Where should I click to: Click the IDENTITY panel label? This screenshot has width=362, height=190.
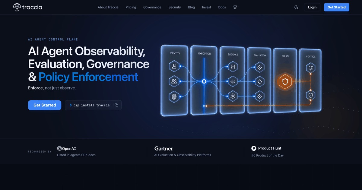tap(175, 53)
